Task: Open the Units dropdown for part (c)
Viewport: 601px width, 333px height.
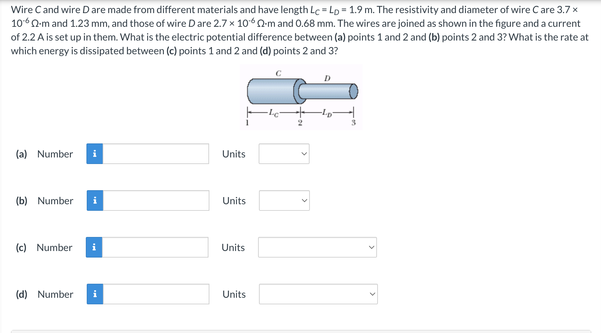Action: (317, 247)
